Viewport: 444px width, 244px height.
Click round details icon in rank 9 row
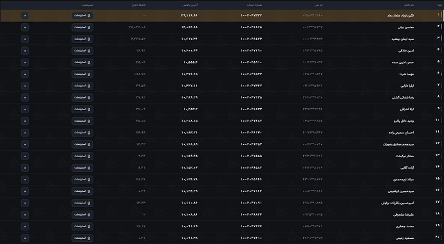coord(25,109)
